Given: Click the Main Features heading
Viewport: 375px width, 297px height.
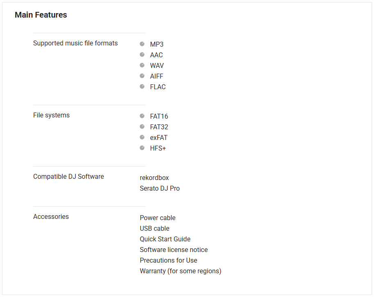Looking at the screenshot, I should [x=41, y=15].
